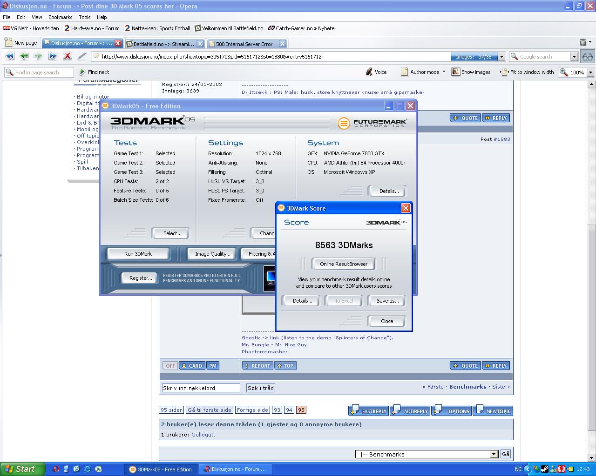Open Online ResultBrowser

pyautogui.click(x=344, y=264)
